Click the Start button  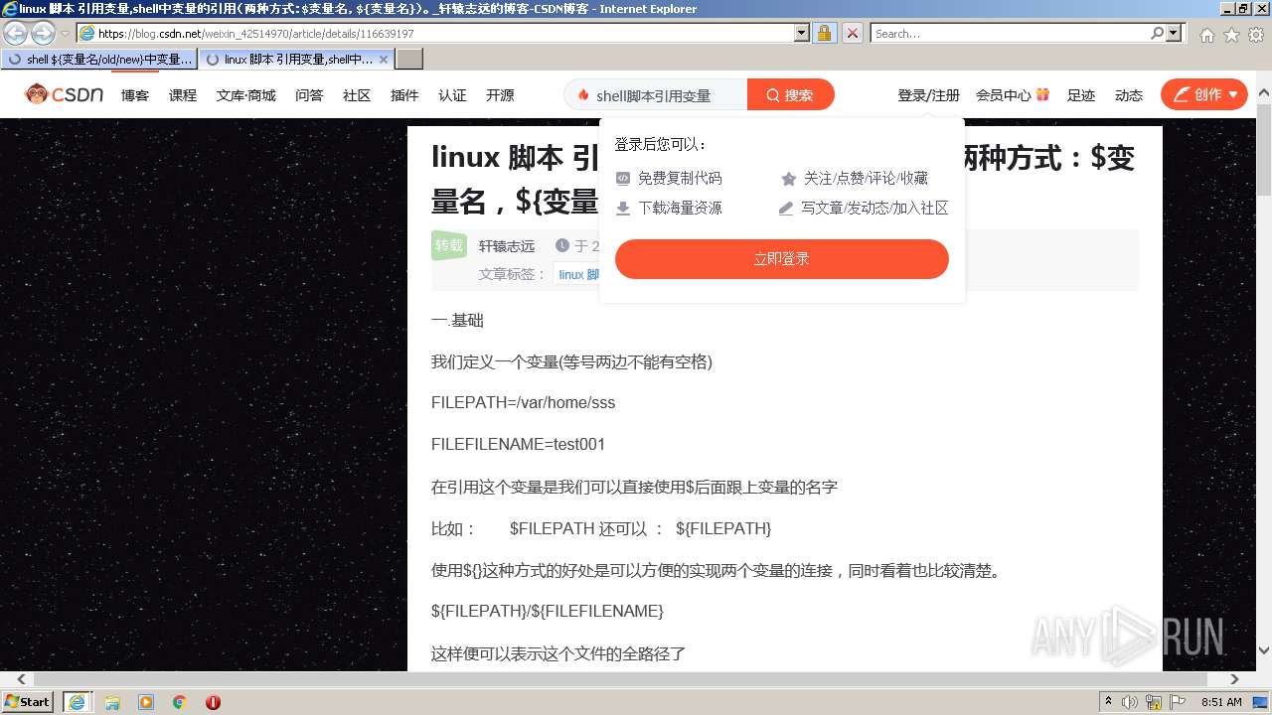[x=28, y=702]
